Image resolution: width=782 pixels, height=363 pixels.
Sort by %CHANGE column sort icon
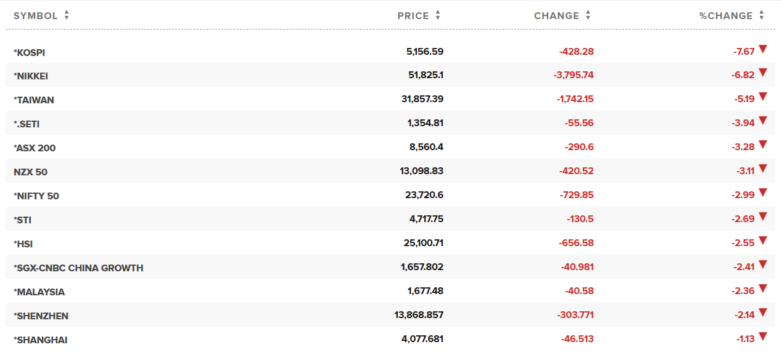[x=762, y=16]
